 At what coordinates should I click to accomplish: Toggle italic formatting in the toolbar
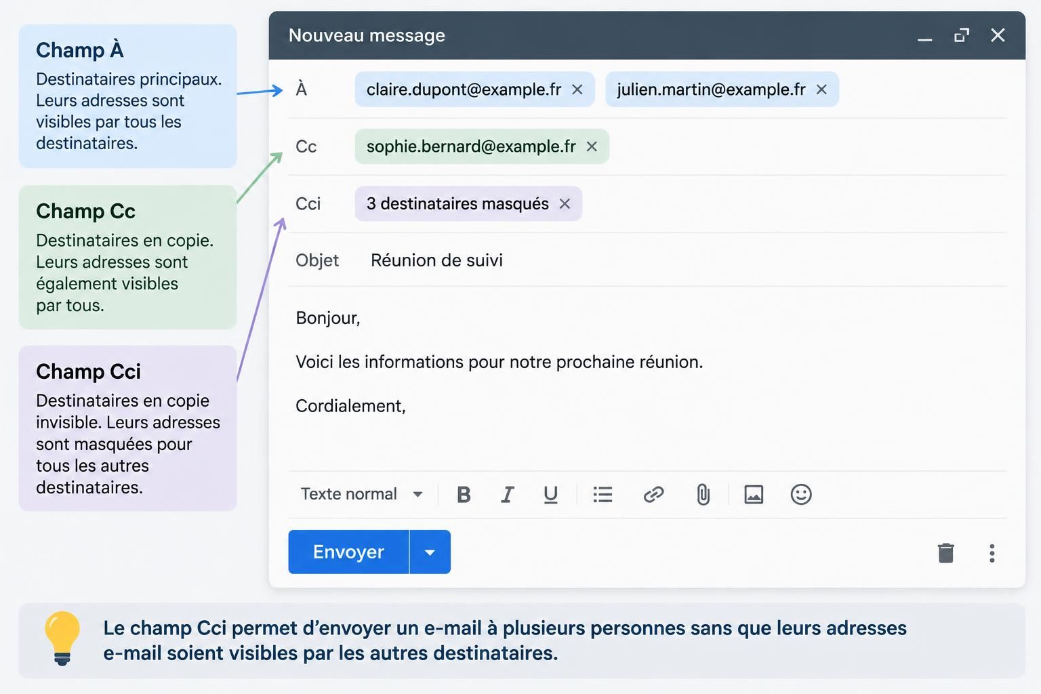[507, 495]
